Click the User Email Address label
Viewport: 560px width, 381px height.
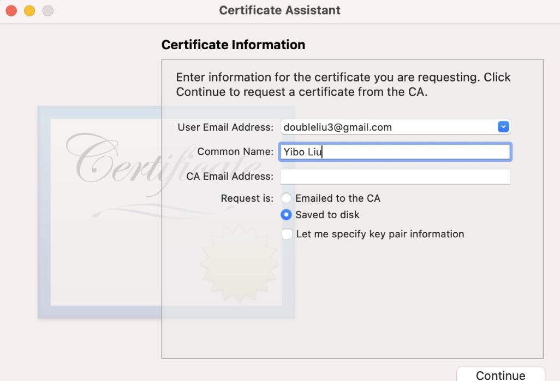click(225, 127)
